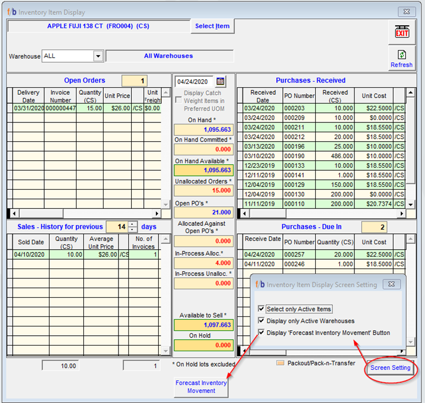
Task: Open the calendar date picker icon
Action: (x=220, y=81)
